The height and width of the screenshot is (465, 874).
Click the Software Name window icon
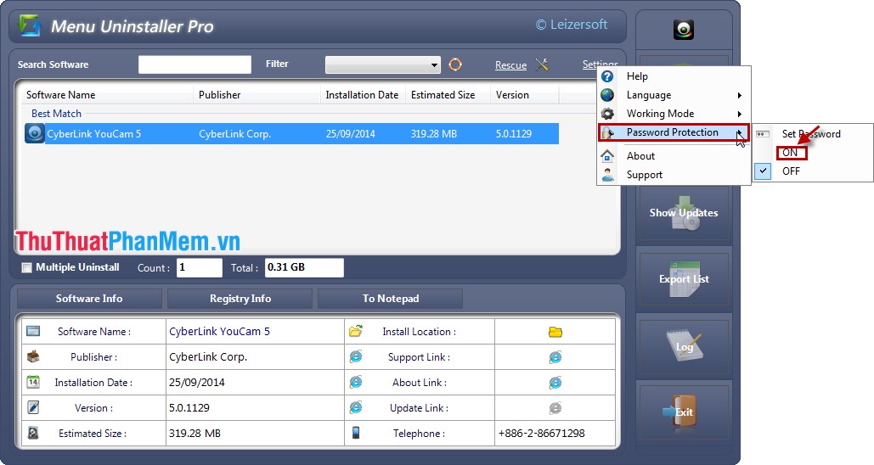[33, 331]
